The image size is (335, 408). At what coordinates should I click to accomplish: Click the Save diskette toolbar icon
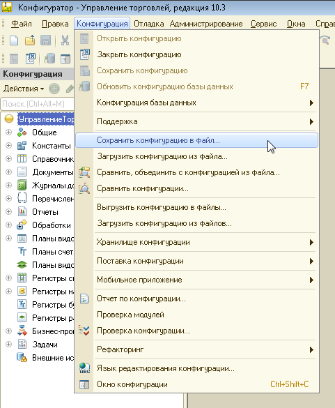coord(46,40)
